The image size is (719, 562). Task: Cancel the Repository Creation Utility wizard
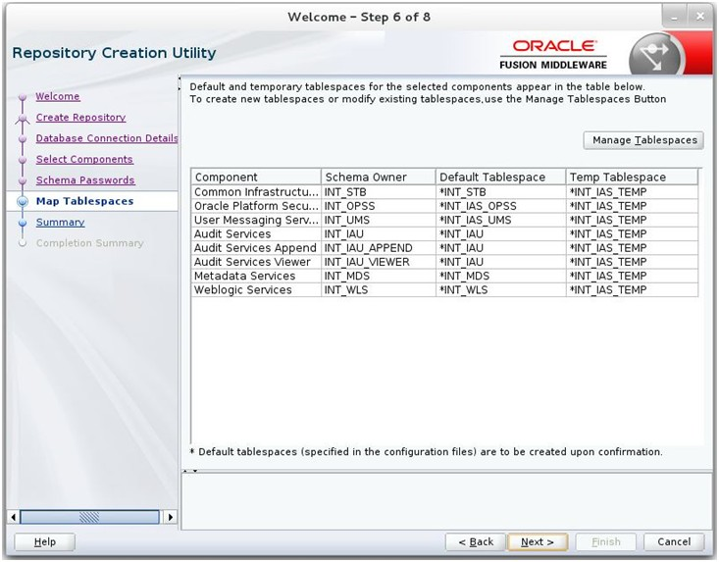pyautogui.click(x=674, y=541)
